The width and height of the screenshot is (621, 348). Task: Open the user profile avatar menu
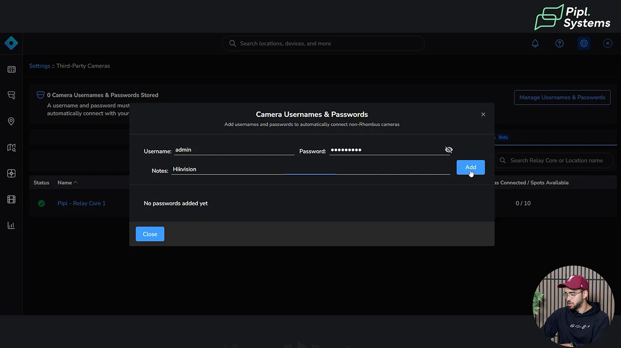pyautogui.click(x=607, y=43)
